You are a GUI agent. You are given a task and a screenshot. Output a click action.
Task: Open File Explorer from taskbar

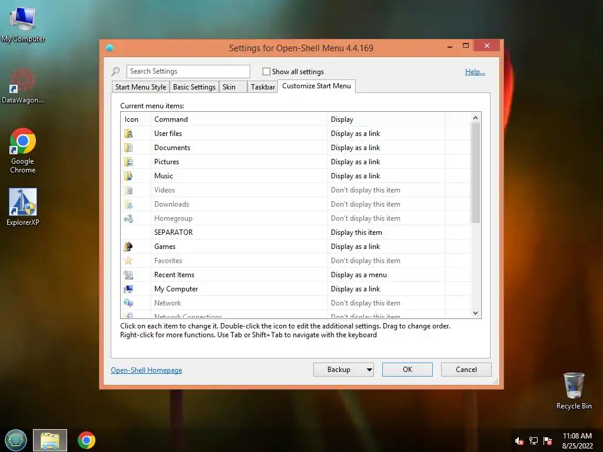click(x=50, y=440)
